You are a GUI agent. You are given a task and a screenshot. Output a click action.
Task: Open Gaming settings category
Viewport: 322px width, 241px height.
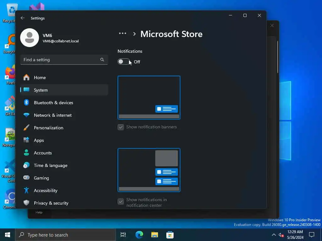pos(64,178)
